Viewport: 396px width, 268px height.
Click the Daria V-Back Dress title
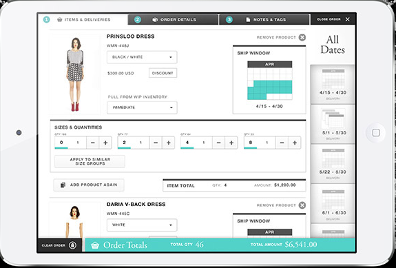pos(136,204)
